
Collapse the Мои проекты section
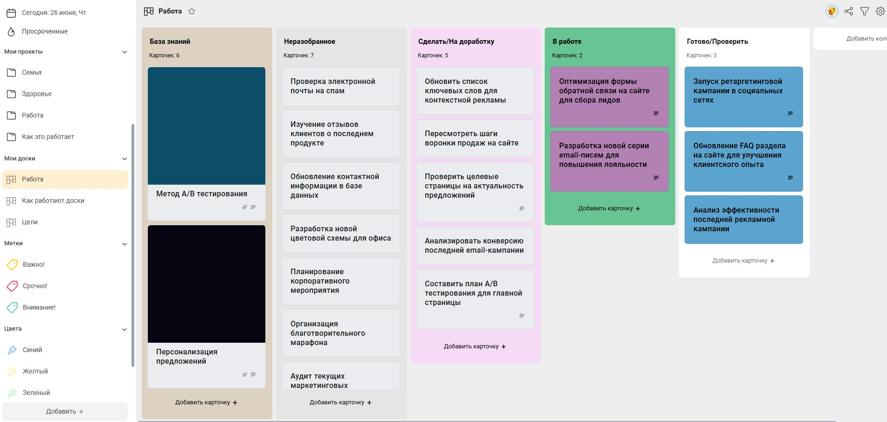(x=125, y=52)
